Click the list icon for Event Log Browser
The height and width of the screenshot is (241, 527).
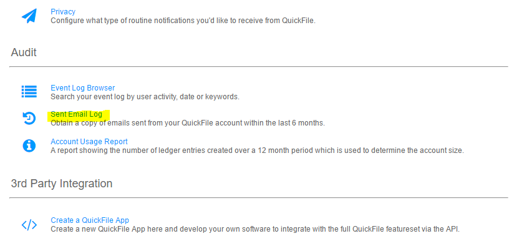[x=29, y=91]
